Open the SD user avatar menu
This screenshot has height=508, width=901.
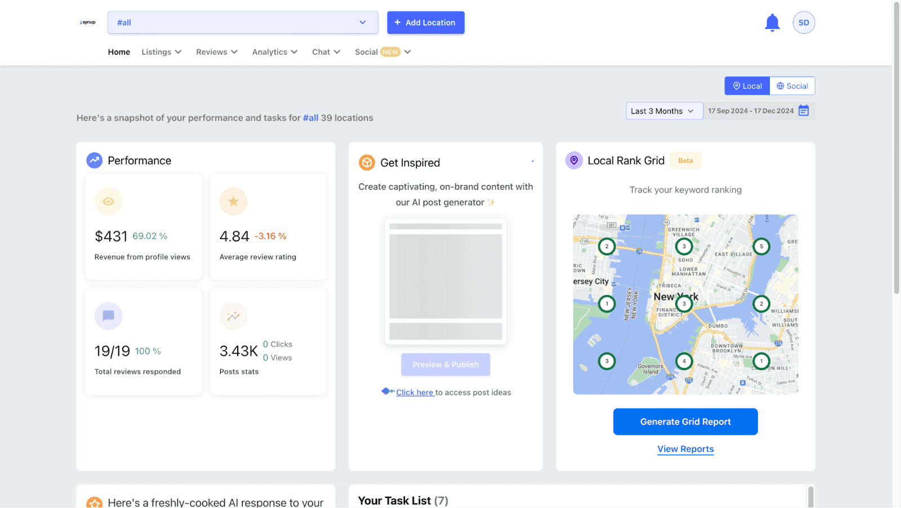click(804, 23)
